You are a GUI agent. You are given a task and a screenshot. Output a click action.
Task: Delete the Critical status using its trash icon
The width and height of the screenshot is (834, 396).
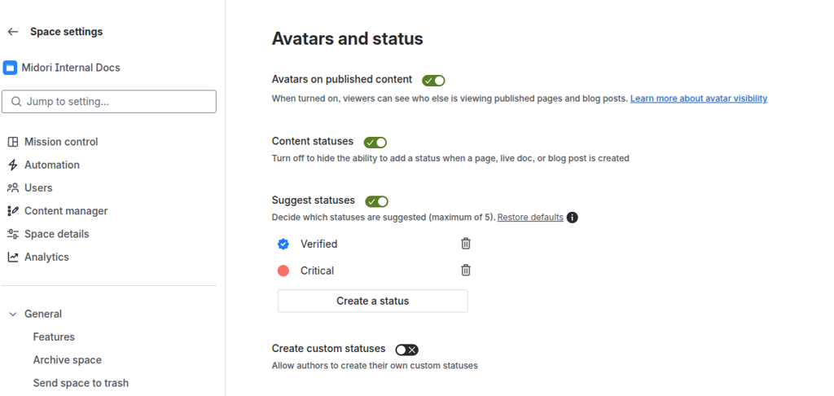466,271
